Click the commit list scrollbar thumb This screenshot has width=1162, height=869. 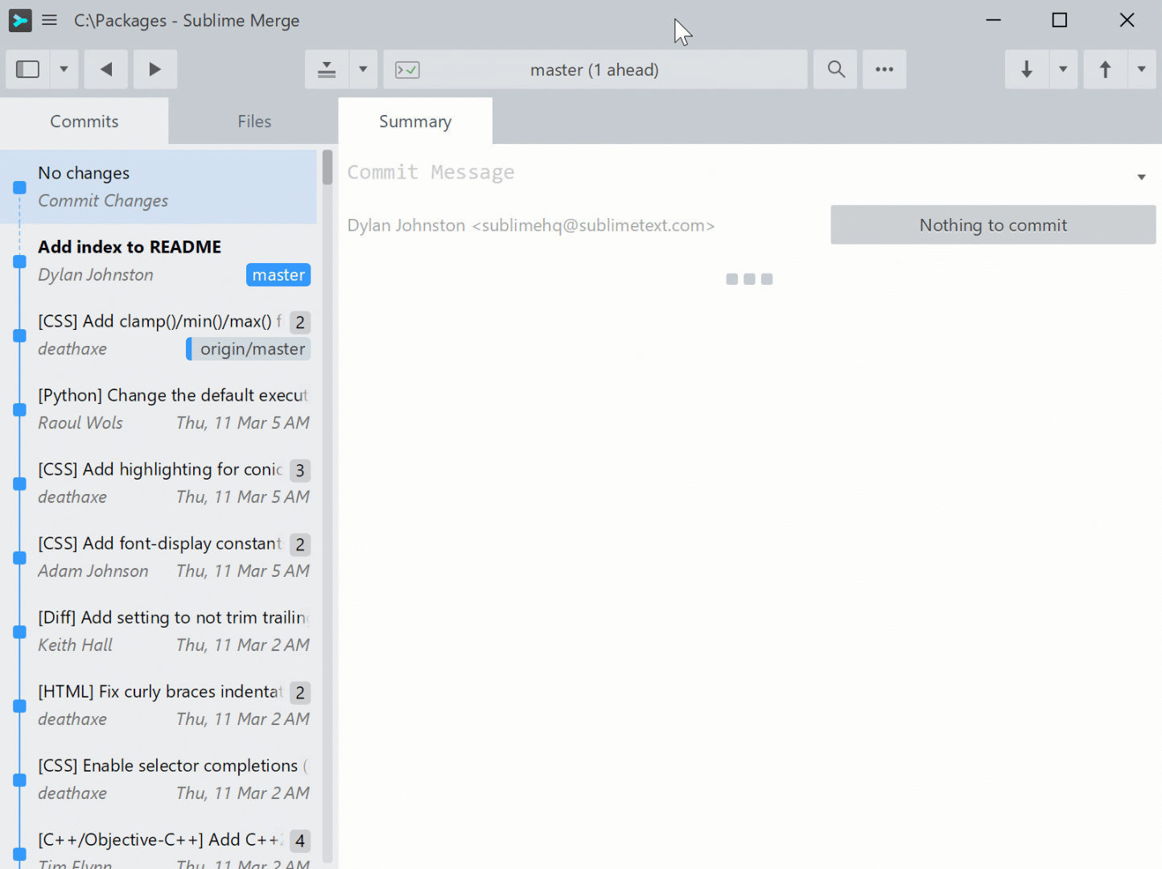point(328,167)
